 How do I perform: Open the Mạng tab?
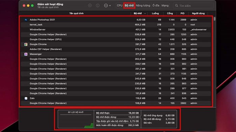click(x=165, y=6)
